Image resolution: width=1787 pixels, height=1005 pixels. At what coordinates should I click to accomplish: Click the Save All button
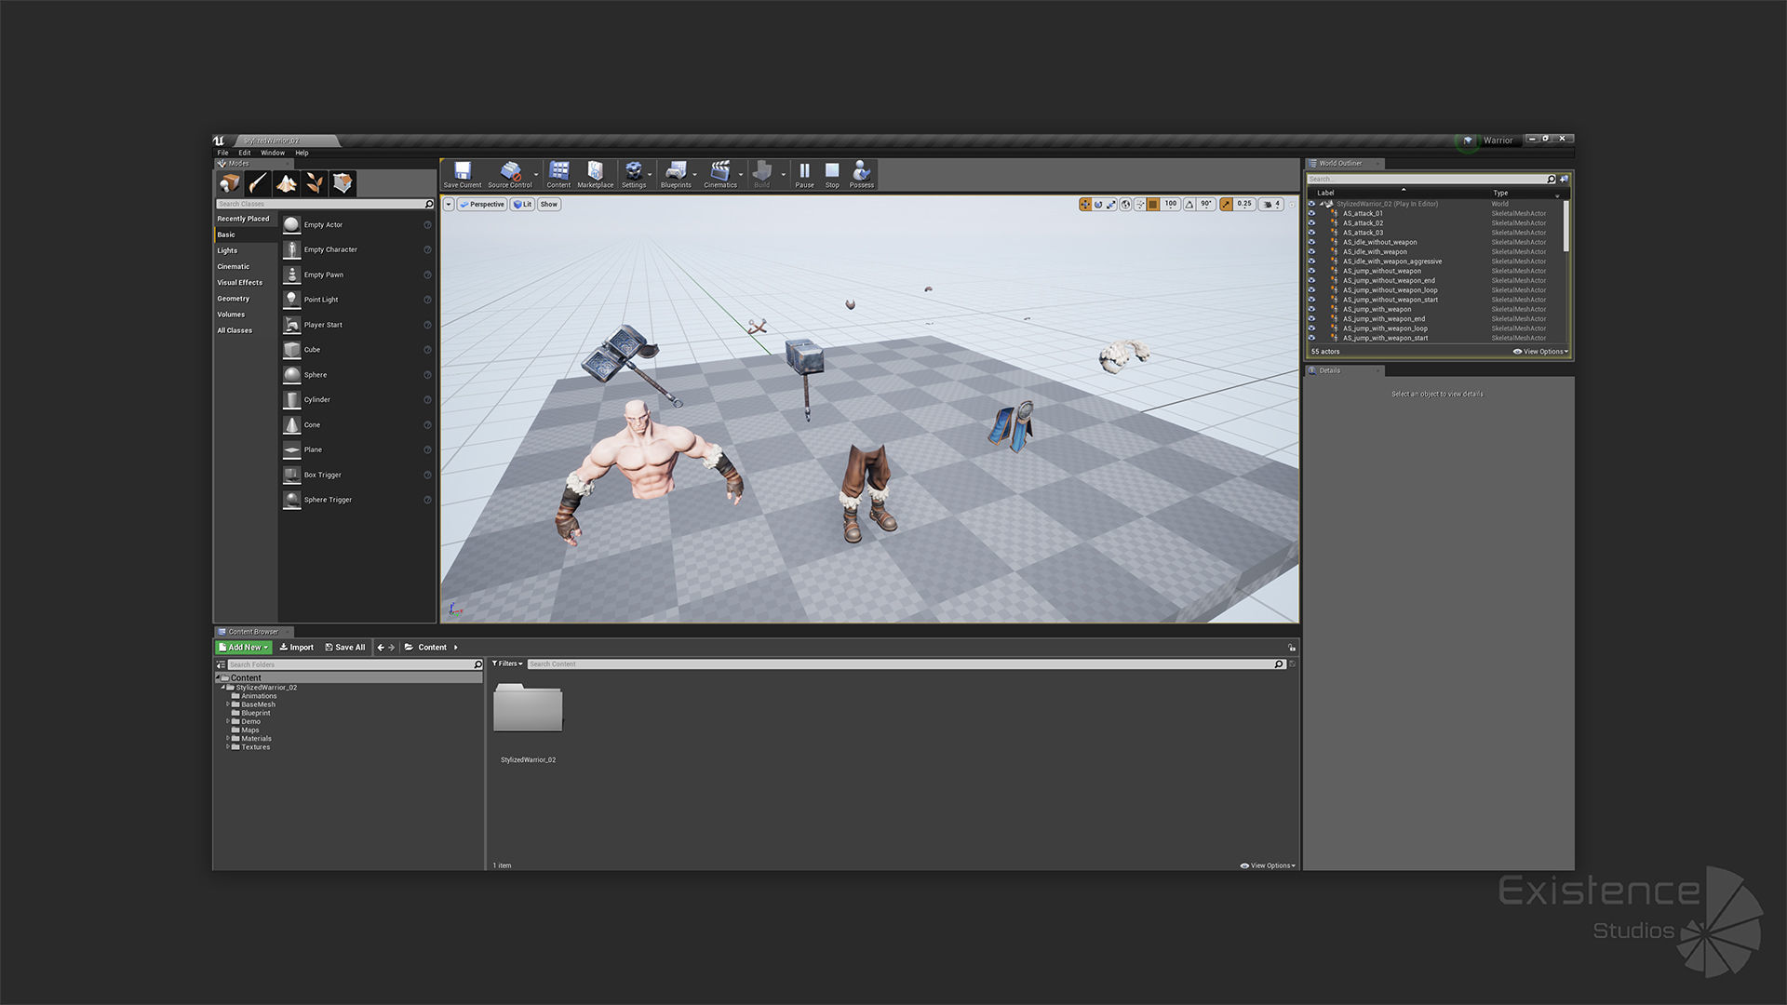[345, 647]
